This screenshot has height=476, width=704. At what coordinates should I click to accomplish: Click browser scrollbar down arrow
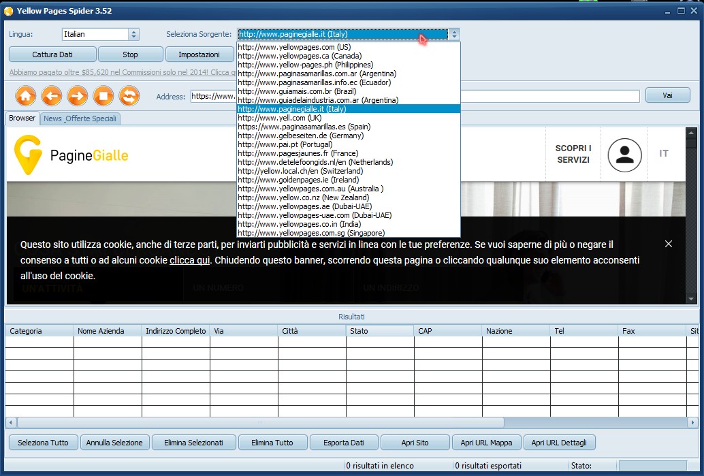[x=690, y=299]
